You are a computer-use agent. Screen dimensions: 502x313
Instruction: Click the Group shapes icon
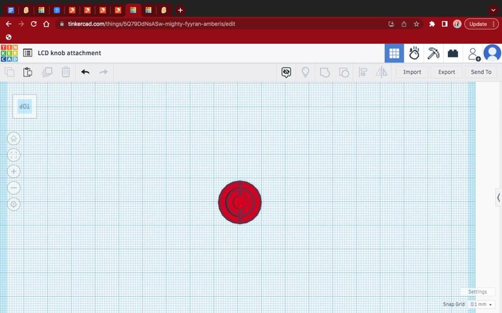click(x=324, y=72)
